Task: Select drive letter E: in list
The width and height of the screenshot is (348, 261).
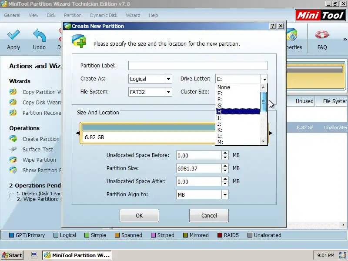Action: click(238, 94)
